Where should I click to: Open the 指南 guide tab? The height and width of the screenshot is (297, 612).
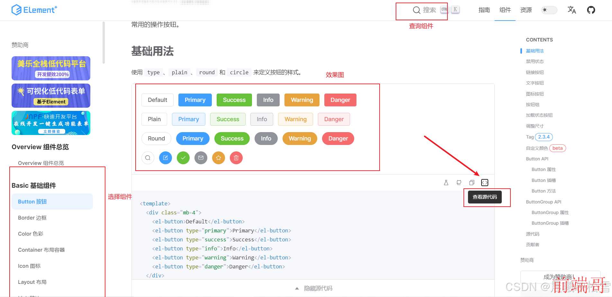484,10
